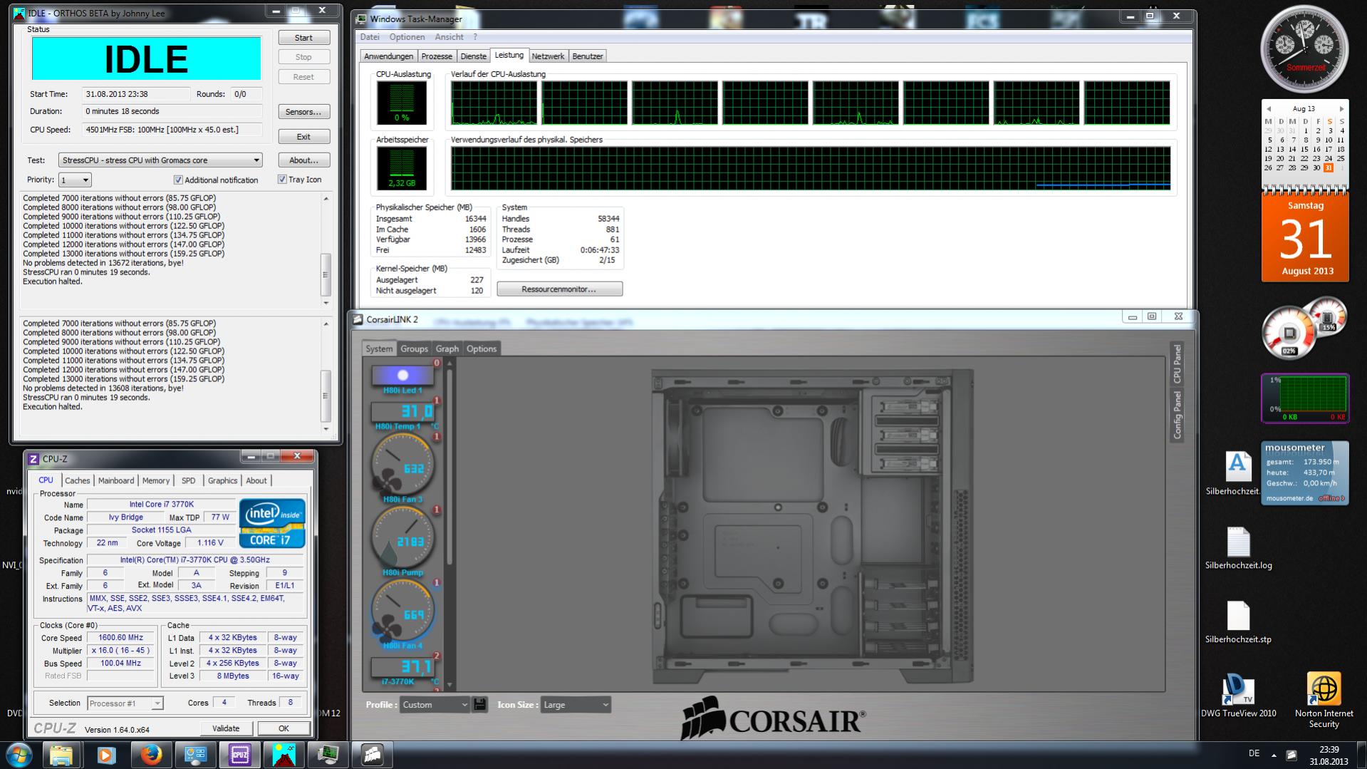This screenshot has height=769, width=1367.
Task: Open the Profile dropdown in CorsairLINK
Action: [434, 705]
